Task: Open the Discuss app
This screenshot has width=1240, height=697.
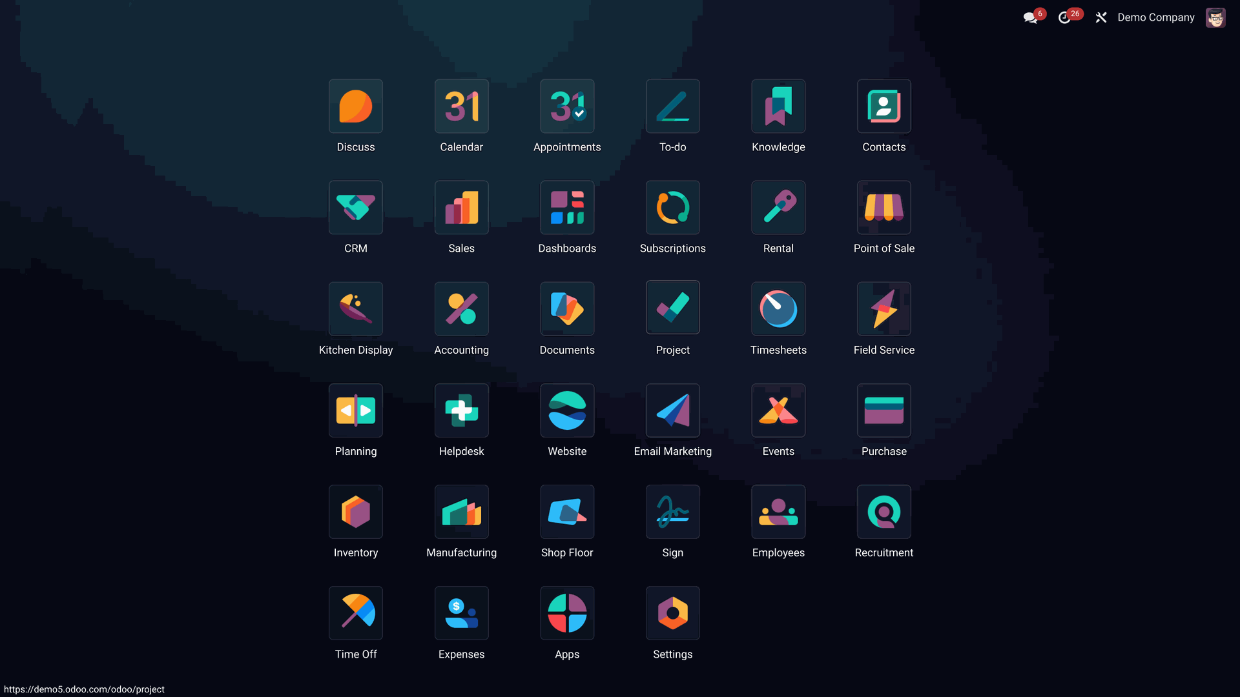Action: click(355, 106)
